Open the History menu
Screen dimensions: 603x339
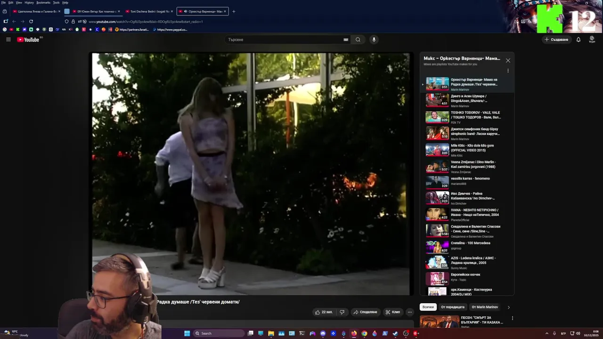click(x=29, y=2)
